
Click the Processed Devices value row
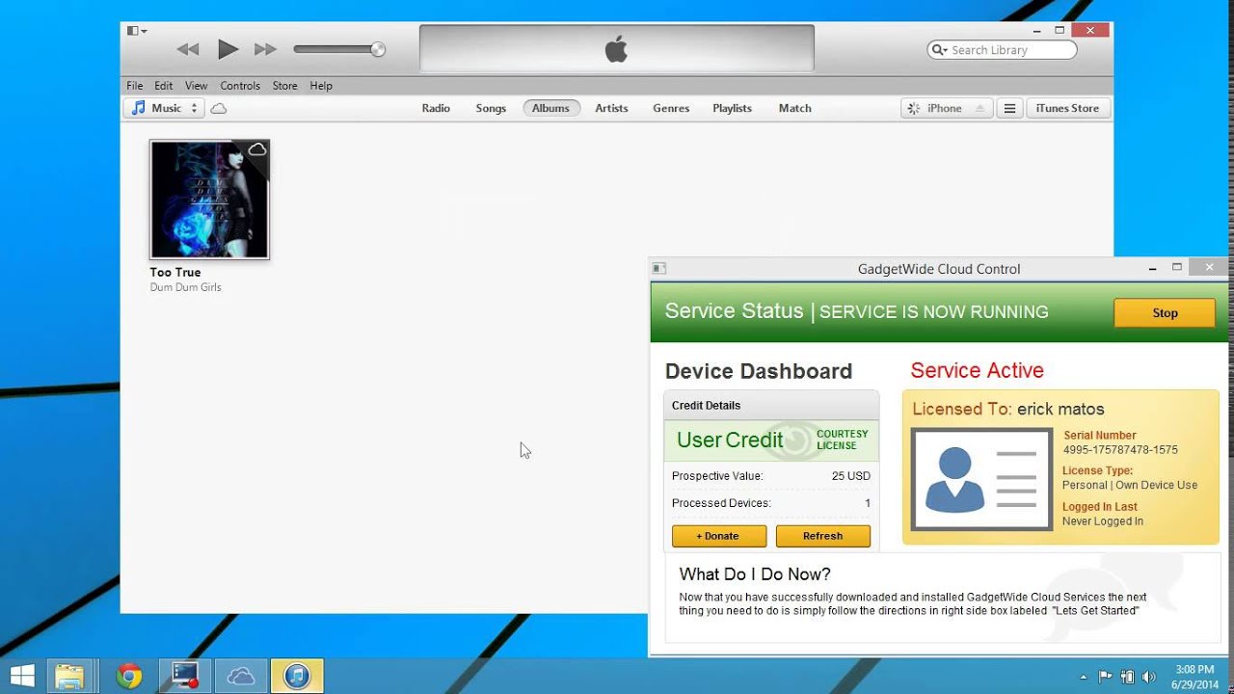tap(771, 503)
